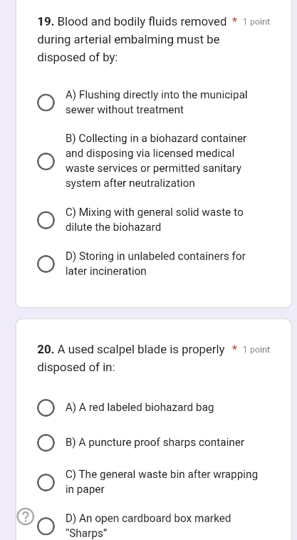Click the question 19 title text

132,40
